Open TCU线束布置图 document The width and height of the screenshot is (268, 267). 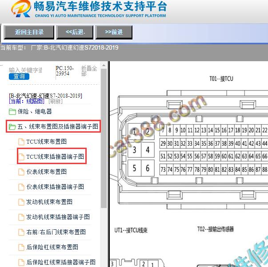coord(47,141)
